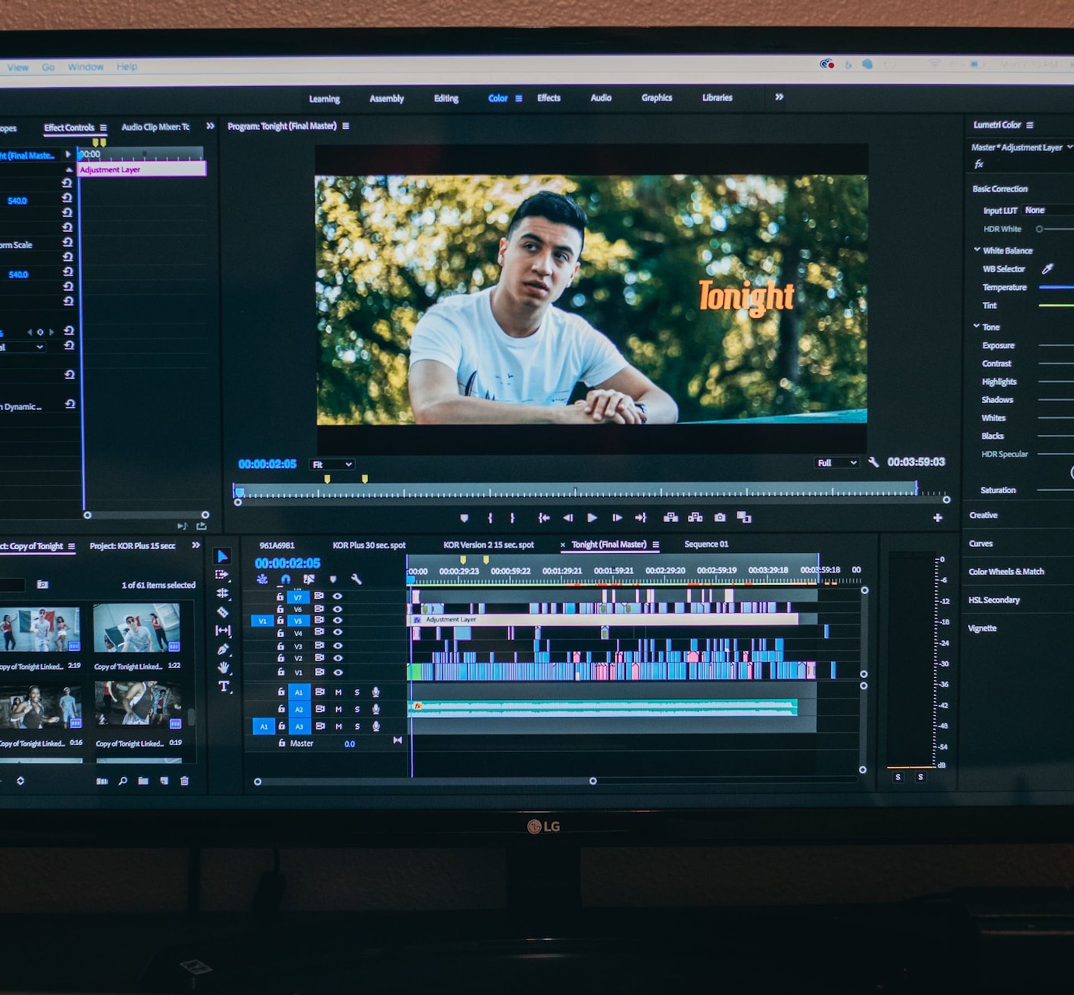Toggle Snap in the Timeline with the magnet icon
This screenshot has width=1074, height=995.
pyautogui.click(x=285, y=579)
